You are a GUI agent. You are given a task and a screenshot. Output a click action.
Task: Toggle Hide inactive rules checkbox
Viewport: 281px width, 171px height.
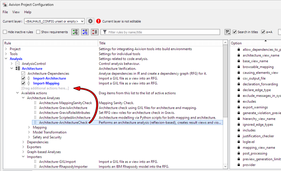[x=5, y=32]
